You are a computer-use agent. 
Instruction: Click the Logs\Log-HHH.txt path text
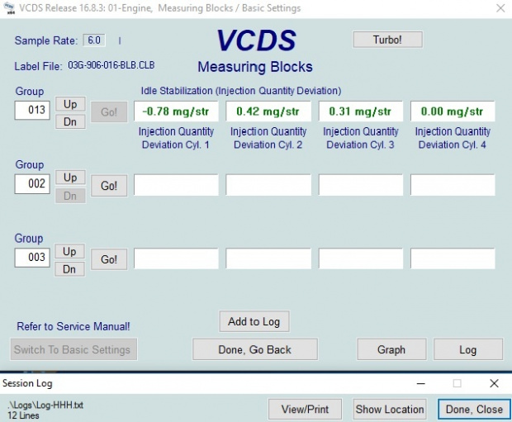tap(45, 405)
